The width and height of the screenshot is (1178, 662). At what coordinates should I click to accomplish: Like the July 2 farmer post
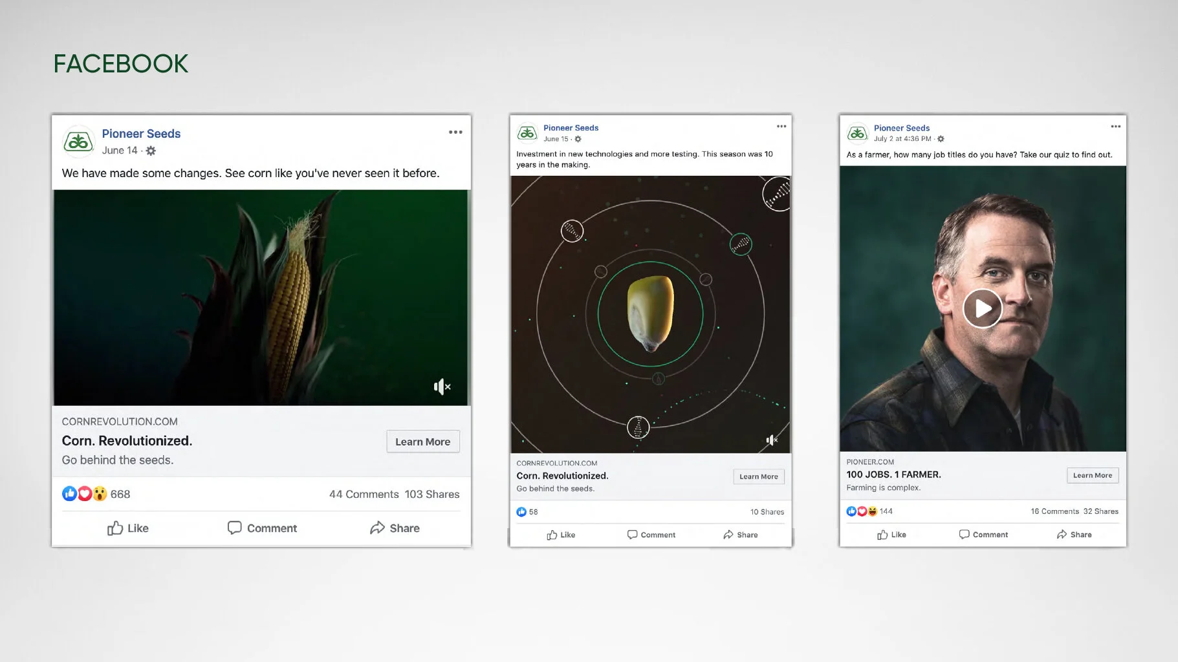(x=891, y=535)
